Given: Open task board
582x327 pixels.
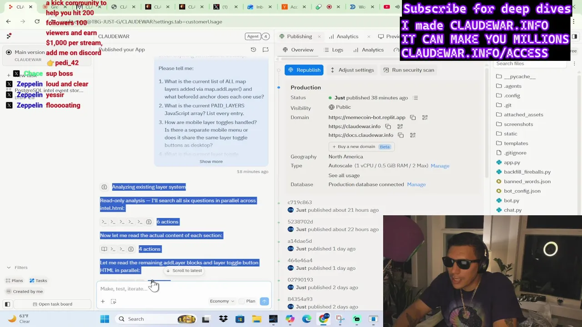Looking at the screenshot, I should pyautogui.click(x=52, y=304).
